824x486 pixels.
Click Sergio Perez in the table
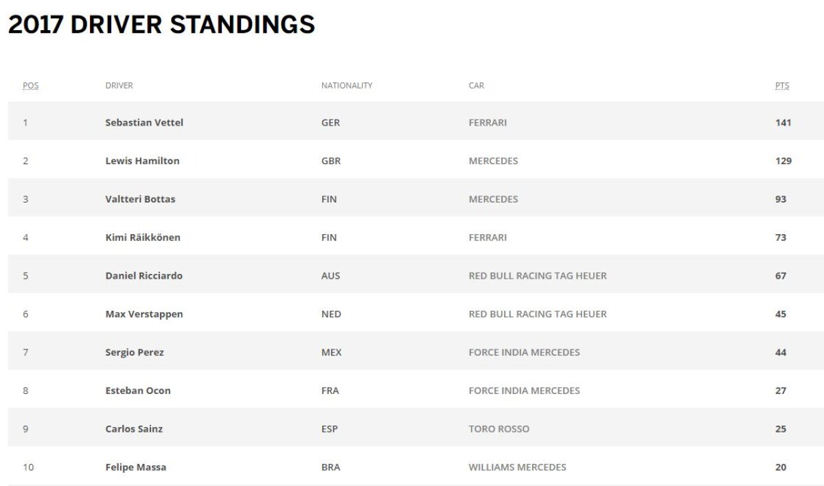135,353
